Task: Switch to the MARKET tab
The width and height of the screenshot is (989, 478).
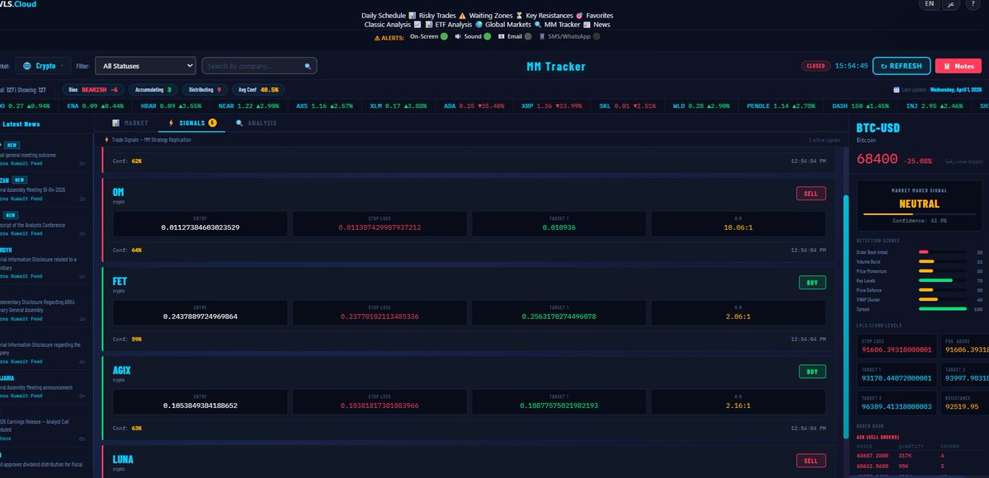Action: tap(130, 123)
